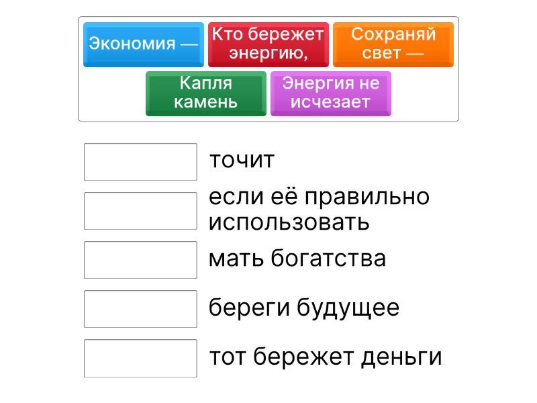Pick up the orange tile in the top row
Screen dimensions: 537x403
(x=393, y=44)
